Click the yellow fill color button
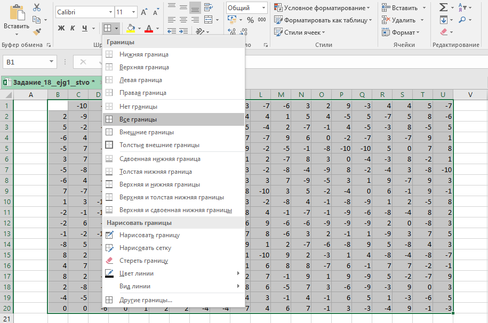Image resolution: width=488 pixels, height=323 pixels. click(131, 28)
